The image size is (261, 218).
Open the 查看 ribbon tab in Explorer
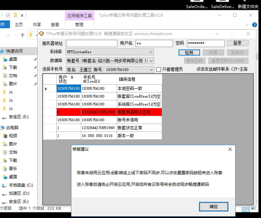(55, 24)
